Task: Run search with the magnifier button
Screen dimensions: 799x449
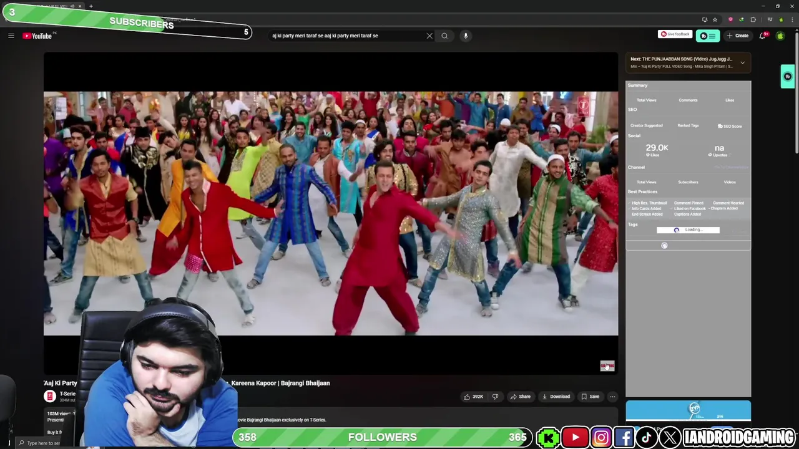Action: pos(444,36)
